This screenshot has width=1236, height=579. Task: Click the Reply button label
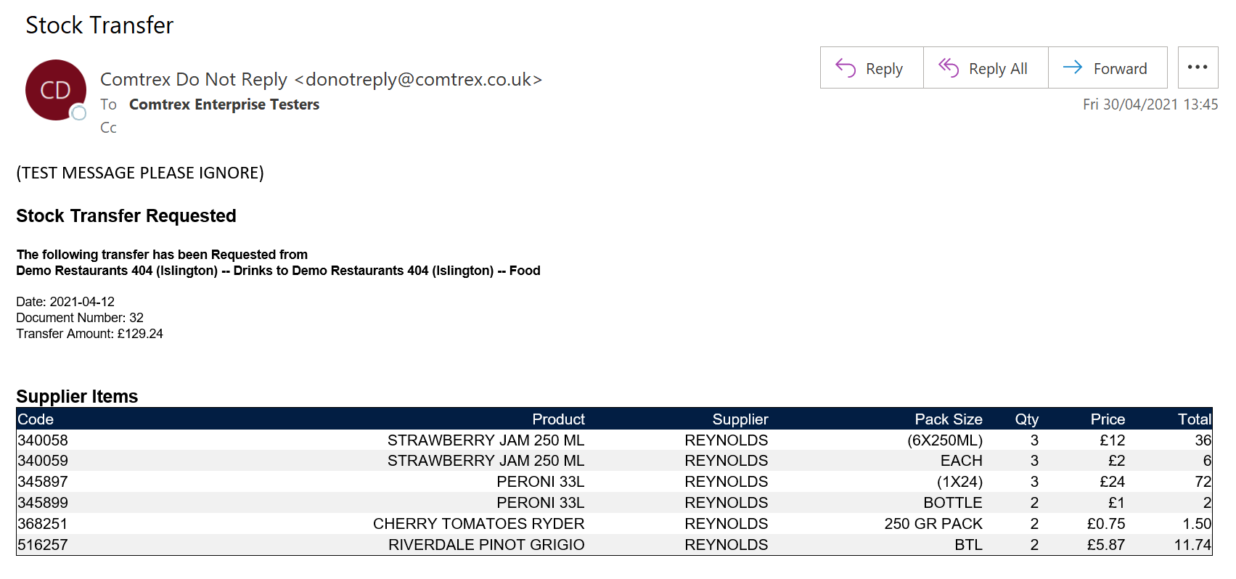884,69
